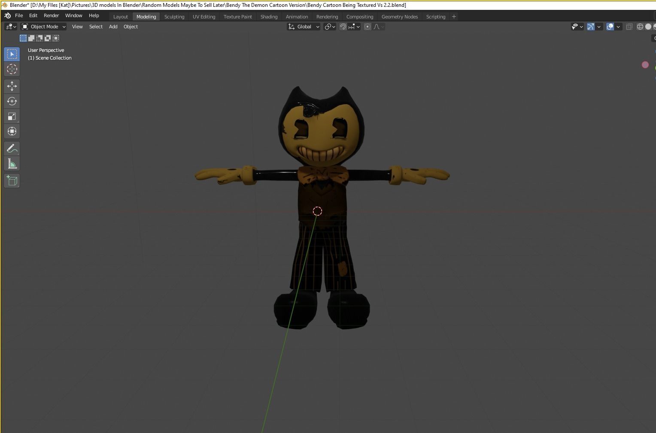Switch to the Layout workspace tab
Screen dimensions: 656x433
click(121, 16)
